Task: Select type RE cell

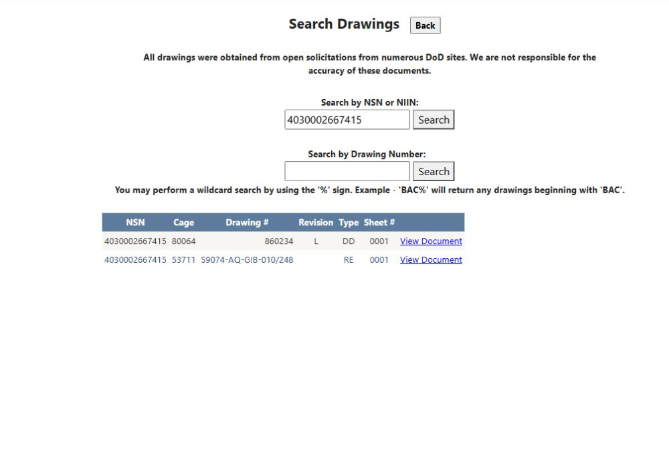Action: 349,260
